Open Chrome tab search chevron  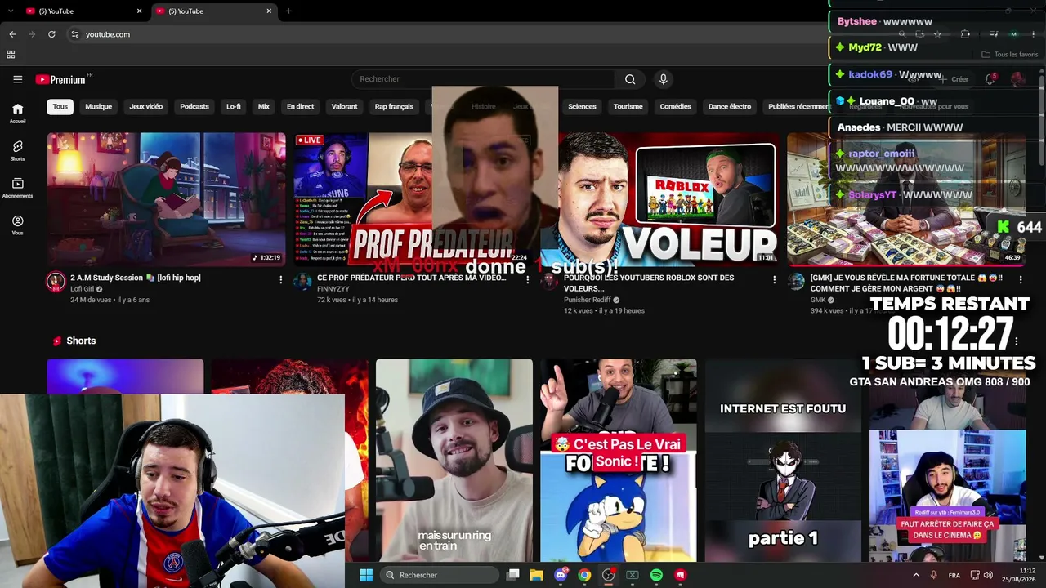[11, 11]
